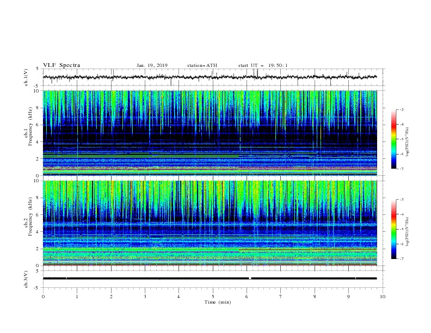Click the "VLF Spectra" plot title
The width and height of the screenshot is (431, 333).
(x=61, y=65)
